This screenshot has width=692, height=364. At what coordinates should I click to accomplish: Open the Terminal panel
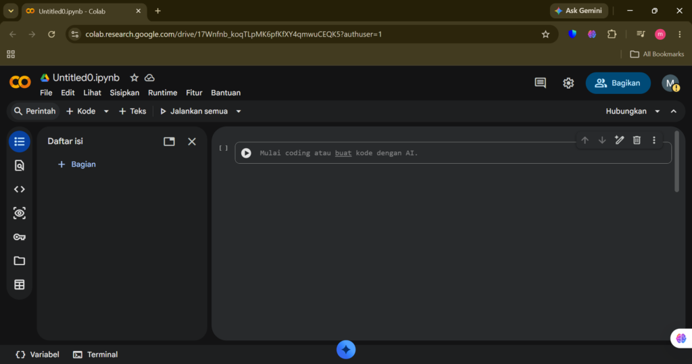click(x=95, y=355)
